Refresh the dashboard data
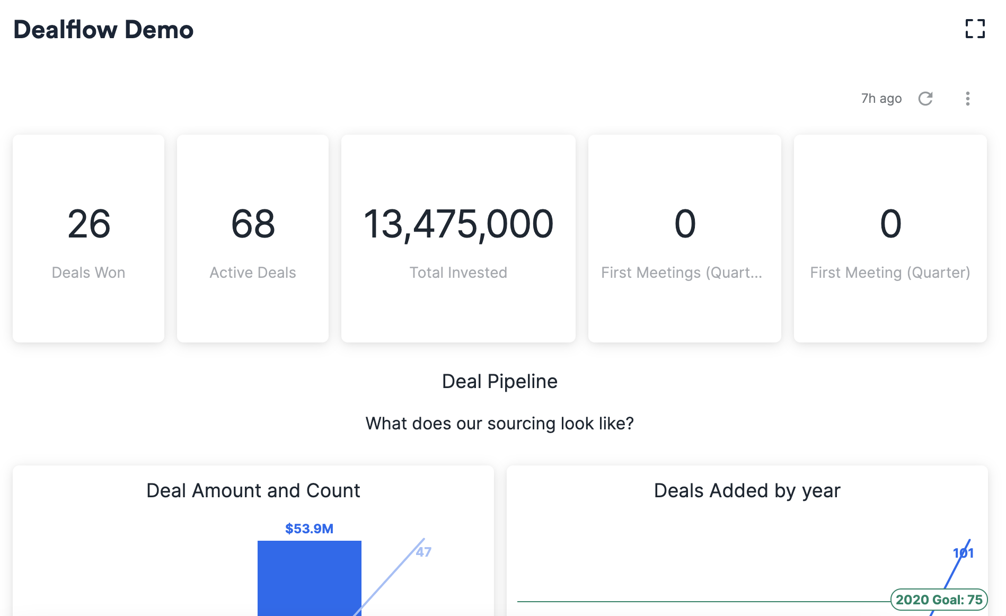 click(x=926, y=99)
